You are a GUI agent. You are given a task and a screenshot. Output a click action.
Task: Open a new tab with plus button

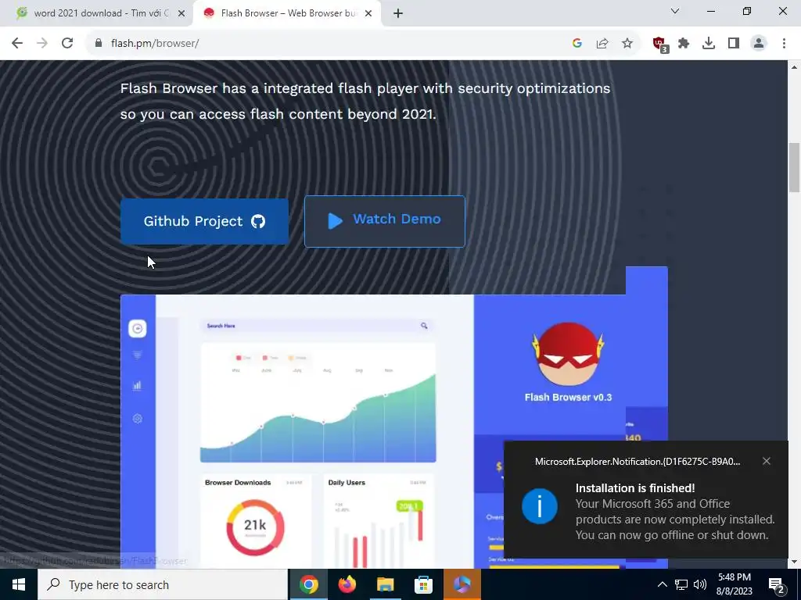(398, 14)
